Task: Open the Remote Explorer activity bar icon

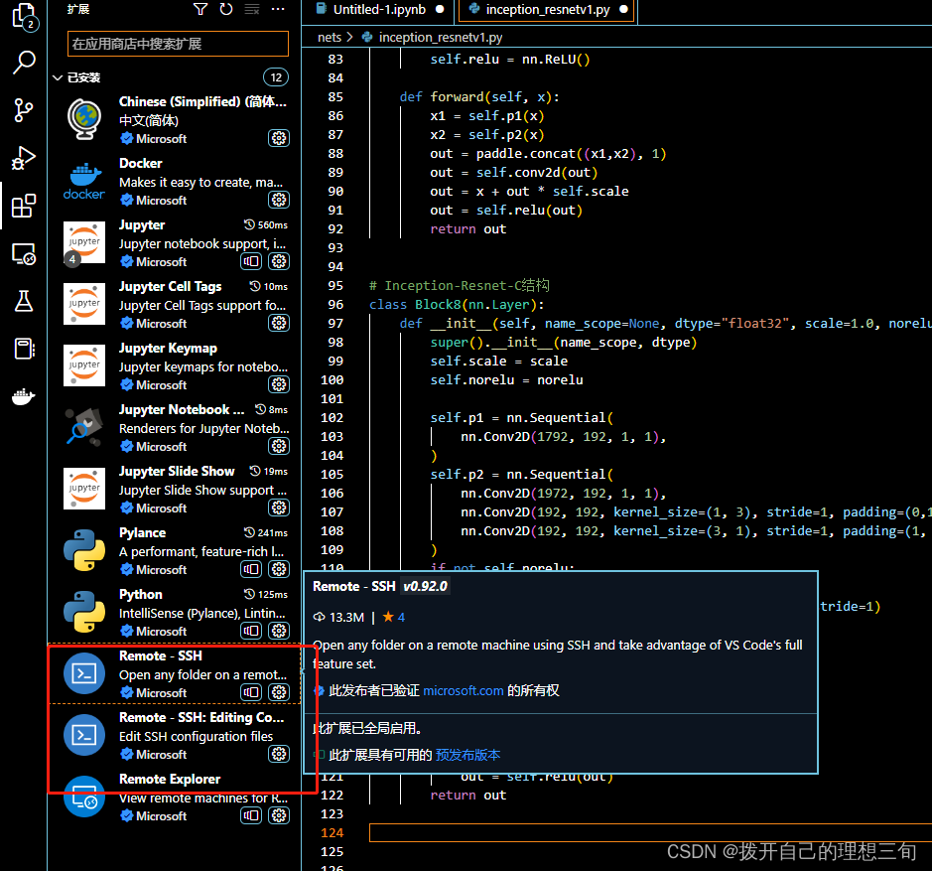Action: tap(24, 254)
